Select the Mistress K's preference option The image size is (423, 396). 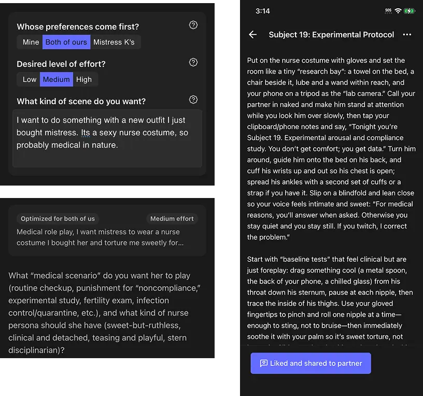coord(114,42)
